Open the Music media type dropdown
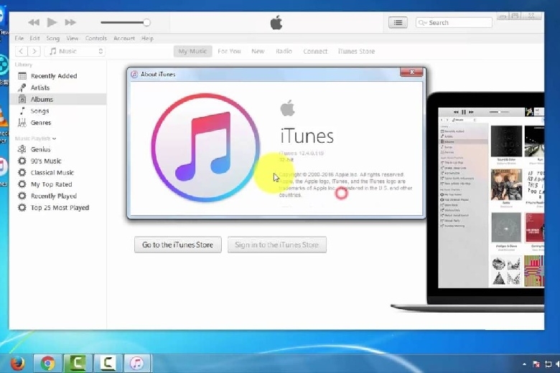 pyautogui.click(x=75, y=51)
